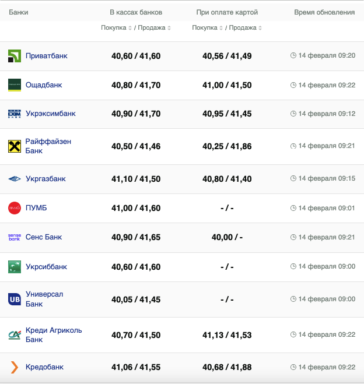Click the Приватбанк logo icon
This screenshot has width=364, height=384.
tap(15, 56)
